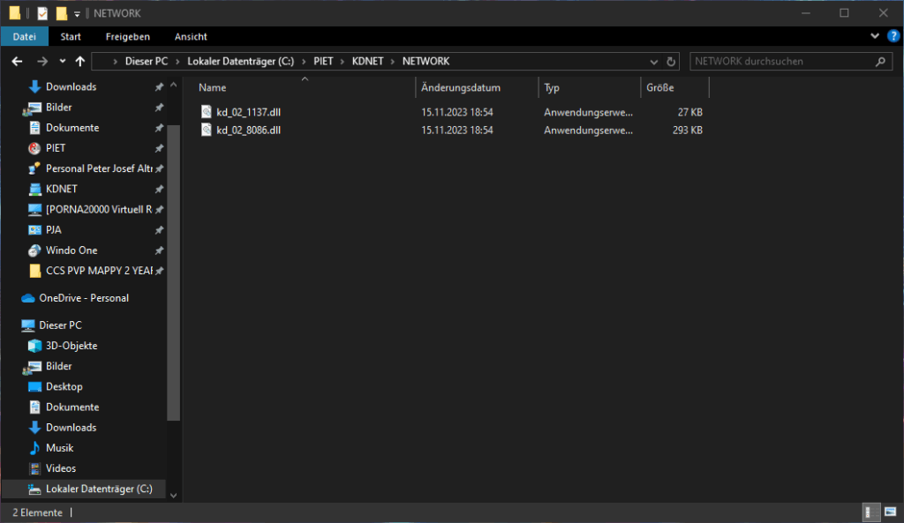Open the address bar history dropdown
The width and height of the screenshot is (904, 523).
pyautogui.click(x=653, y=62)
